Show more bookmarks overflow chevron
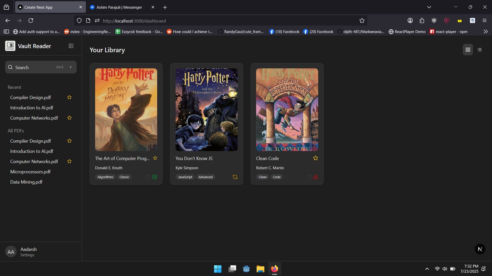 (x=485, y=31)
